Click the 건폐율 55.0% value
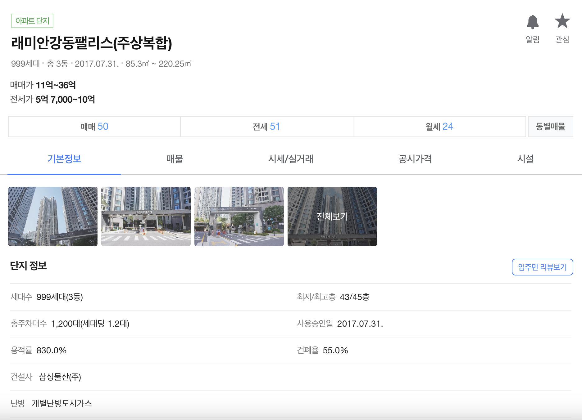Image resolution: width=582 pixels, height=420 pixels. (335, 350)
